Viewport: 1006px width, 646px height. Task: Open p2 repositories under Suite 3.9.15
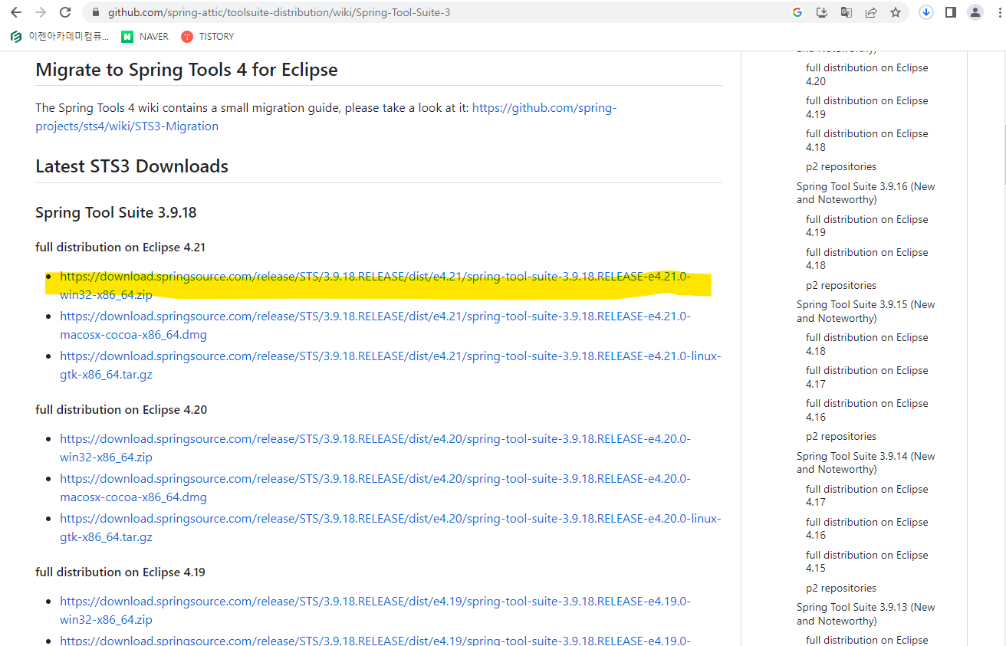point(840,436)
